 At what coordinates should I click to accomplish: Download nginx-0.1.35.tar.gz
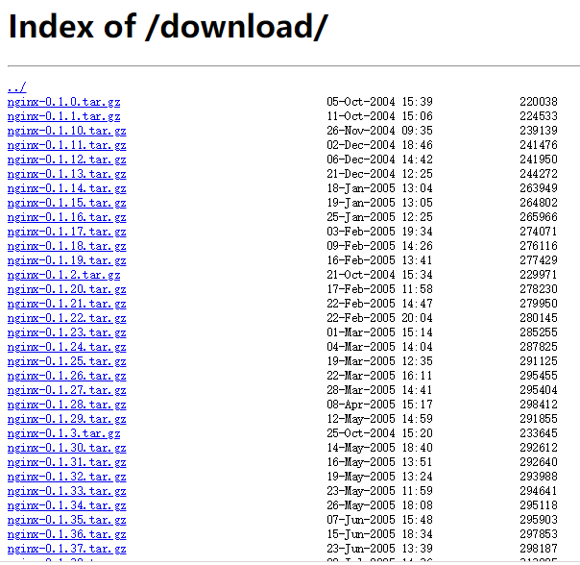coord(66,521)
